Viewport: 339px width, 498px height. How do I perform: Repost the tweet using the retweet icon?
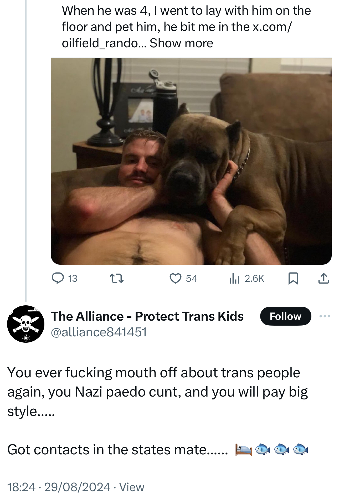click(116, 279)
